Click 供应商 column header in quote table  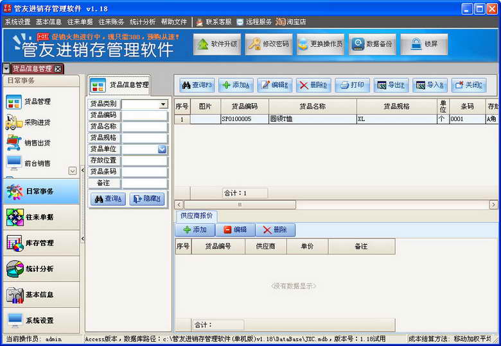[x=266, y=246]
